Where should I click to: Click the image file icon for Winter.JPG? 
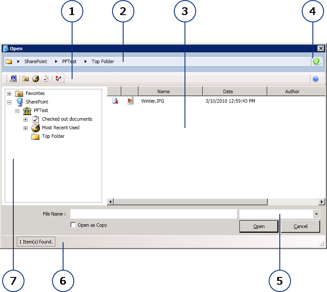tap(130, 101)
